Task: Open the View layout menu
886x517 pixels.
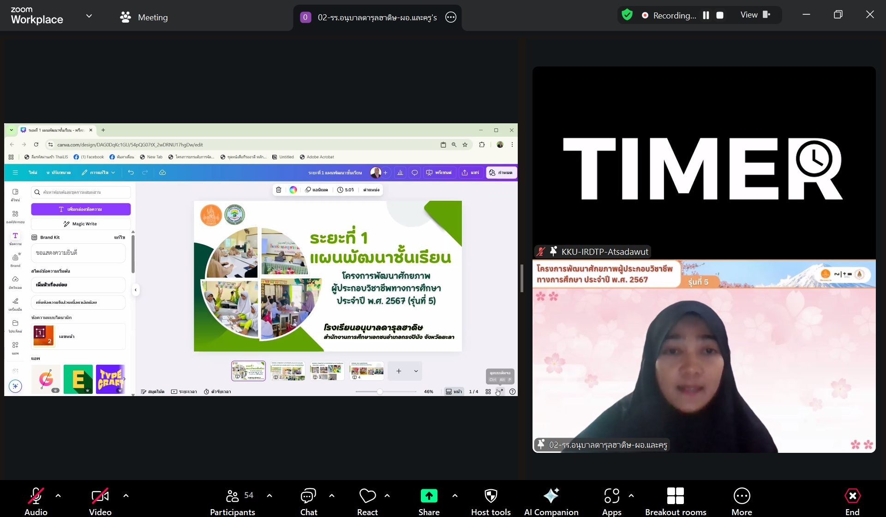Action: coord(755,15)
